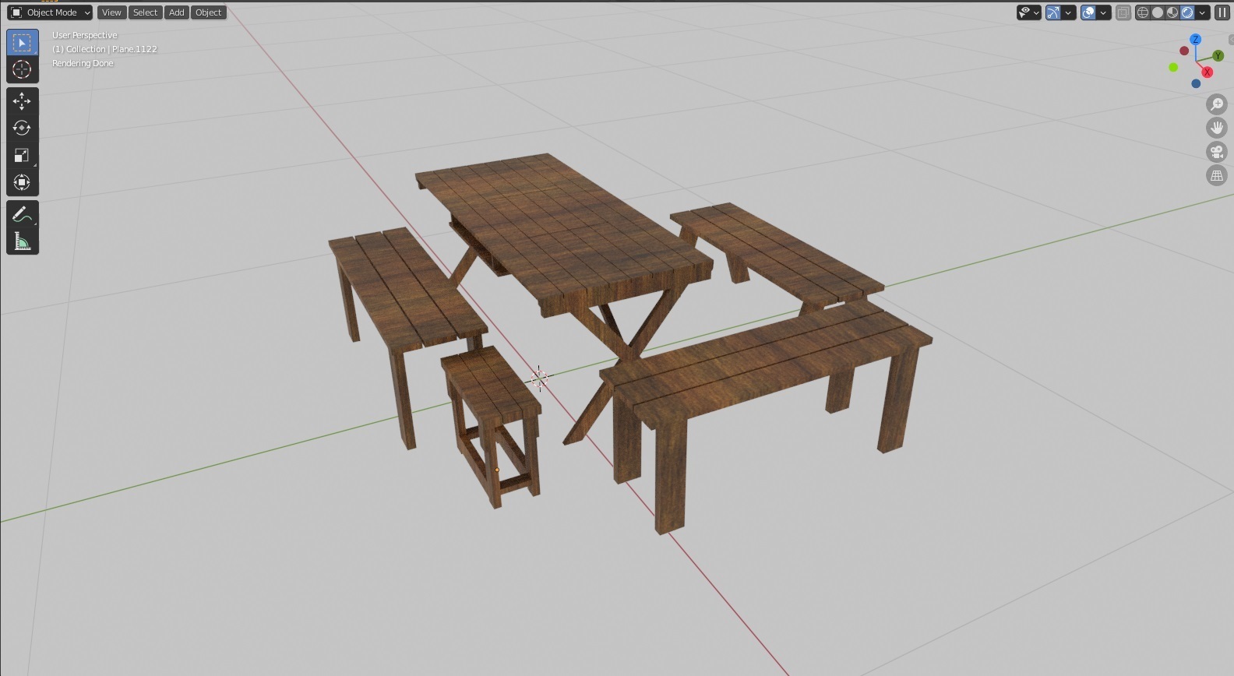
Task: Open the View menu
Action: tap(111, 12)
